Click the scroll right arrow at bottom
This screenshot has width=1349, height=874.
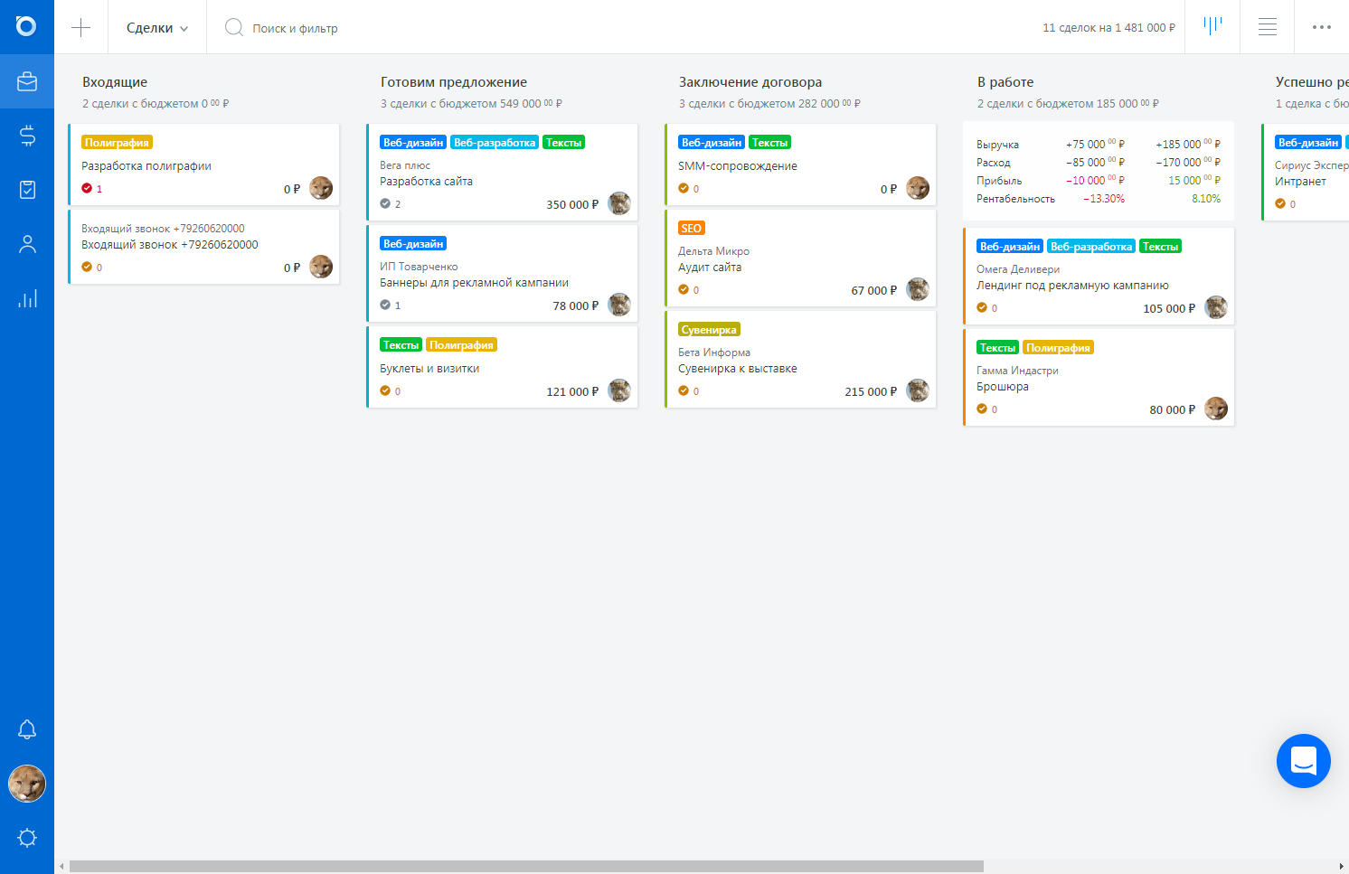[1342, 866]
